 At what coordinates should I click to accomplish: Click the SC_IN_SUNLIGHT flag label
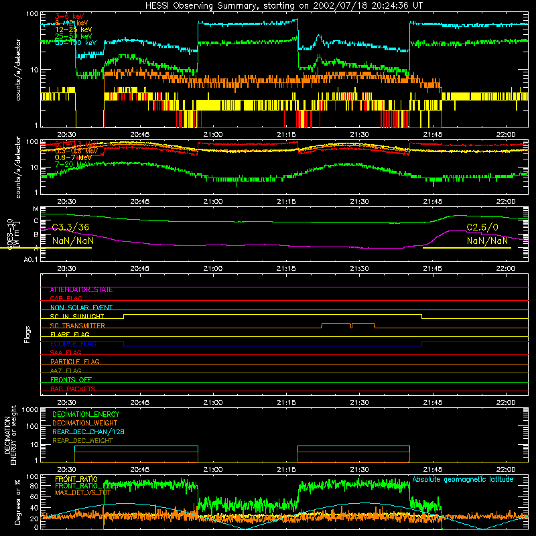[x=77, y=316]
